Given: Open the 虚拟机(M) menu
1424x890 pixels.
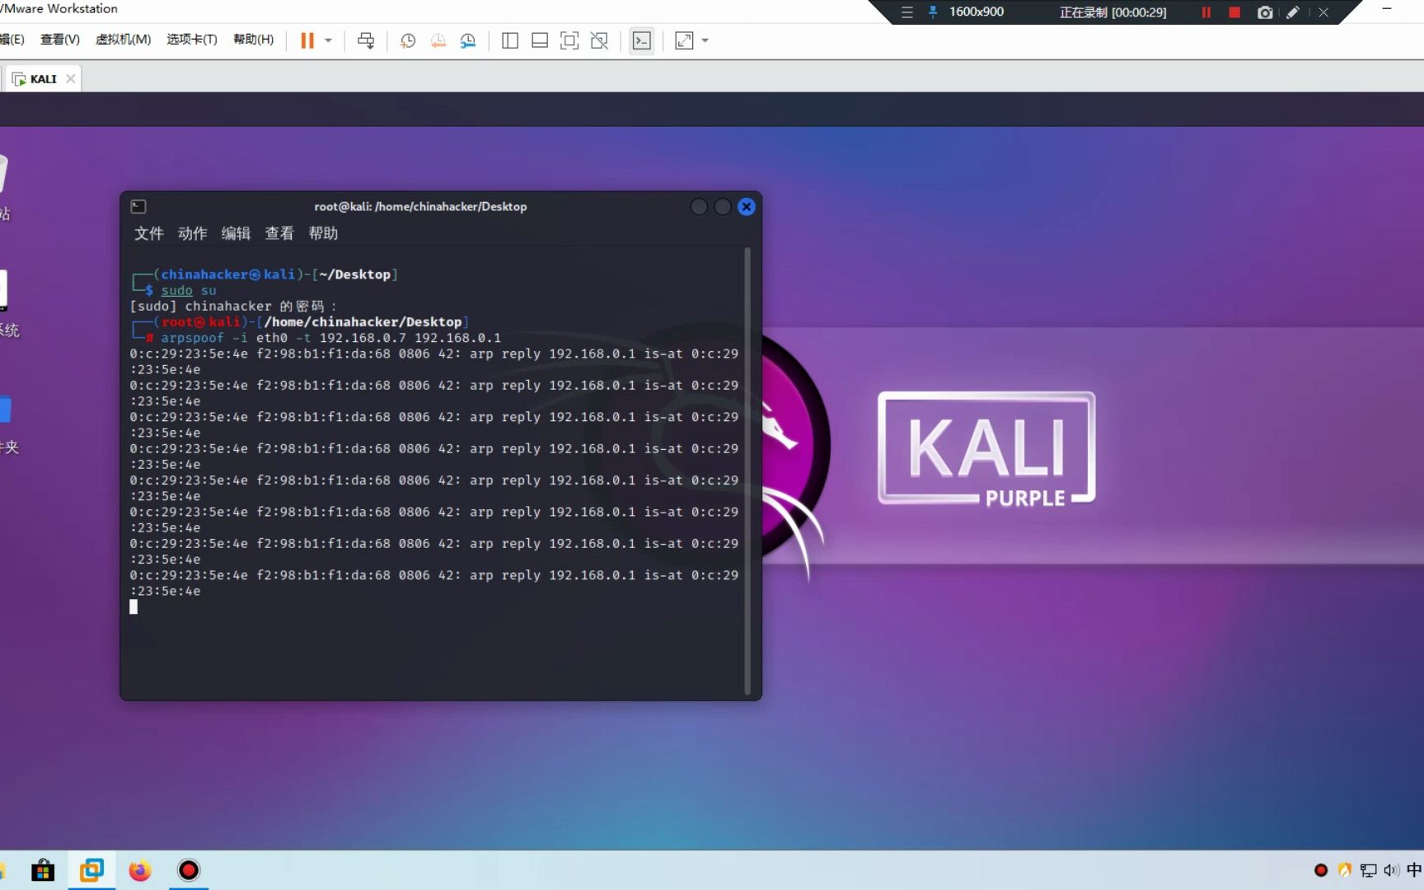Looking at the screenshot, I should (124, 39).
